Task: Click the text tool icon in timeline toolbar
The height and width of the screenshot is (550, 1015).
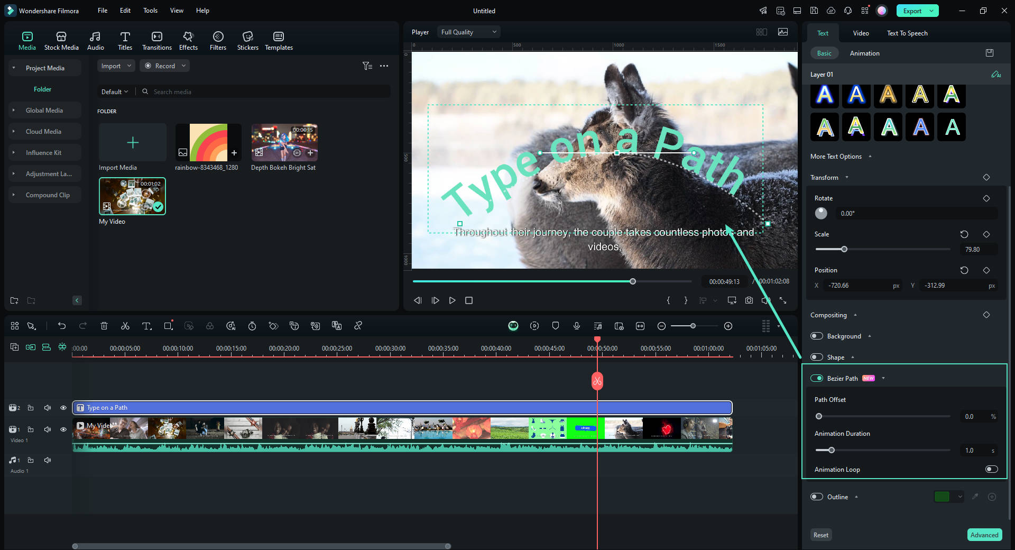Action: click(x=146, y=326)
